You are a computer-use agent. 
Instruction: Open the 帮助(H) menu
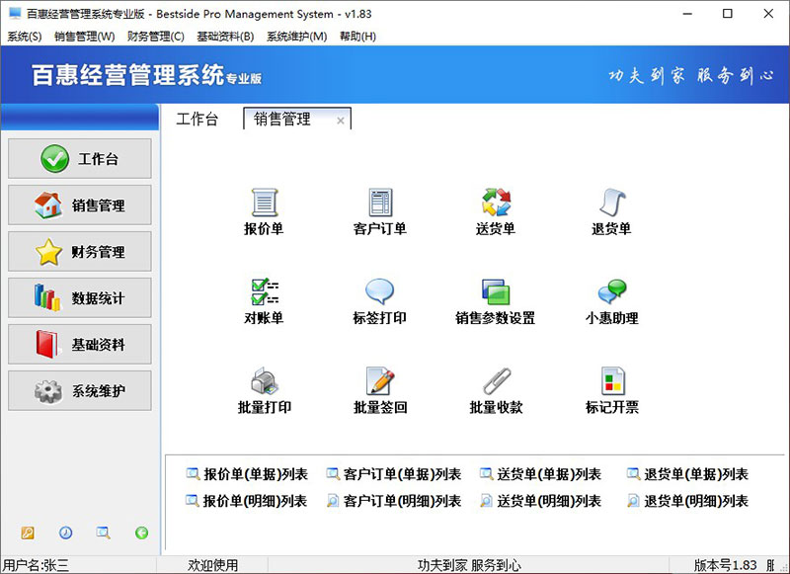click(357, 37)
